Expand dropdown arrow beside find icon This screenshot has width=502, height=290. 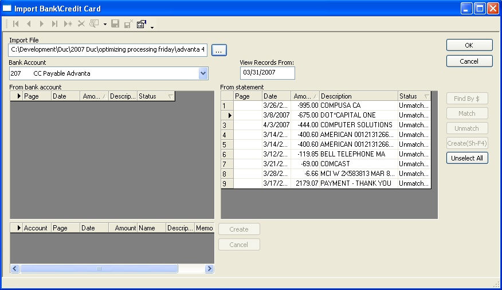(x=105, y=24)
